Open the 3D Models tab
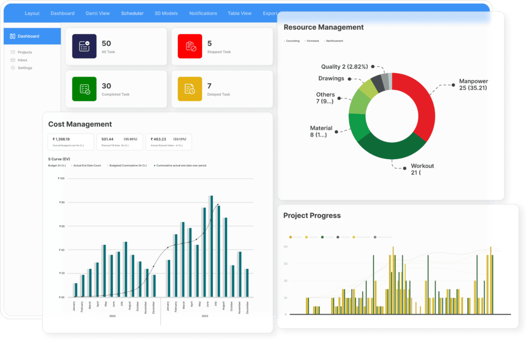Viewport: 529px width, 342px height. click(165, 13)
